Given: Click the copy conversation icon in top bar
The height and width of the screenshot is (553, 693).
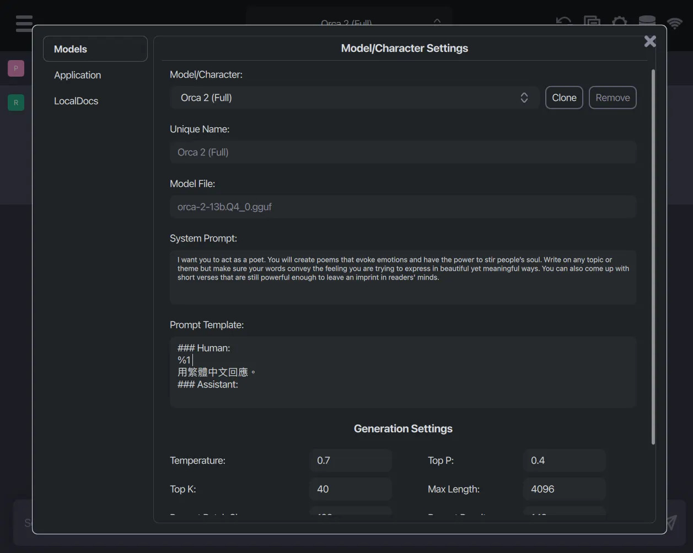Looking at the screenshot, I should 592,22.
